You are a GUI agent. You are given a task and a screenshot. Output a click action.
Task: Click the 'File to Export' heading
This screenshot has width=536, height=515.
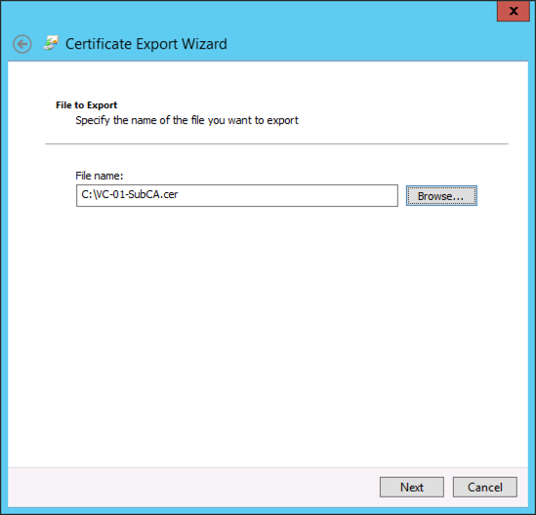click(x=86, y=104)
